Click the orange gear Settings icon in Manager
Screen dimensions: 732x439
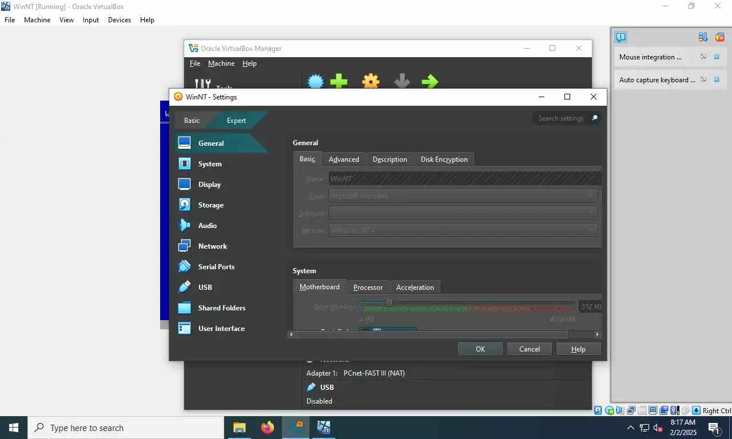(371, 81)
